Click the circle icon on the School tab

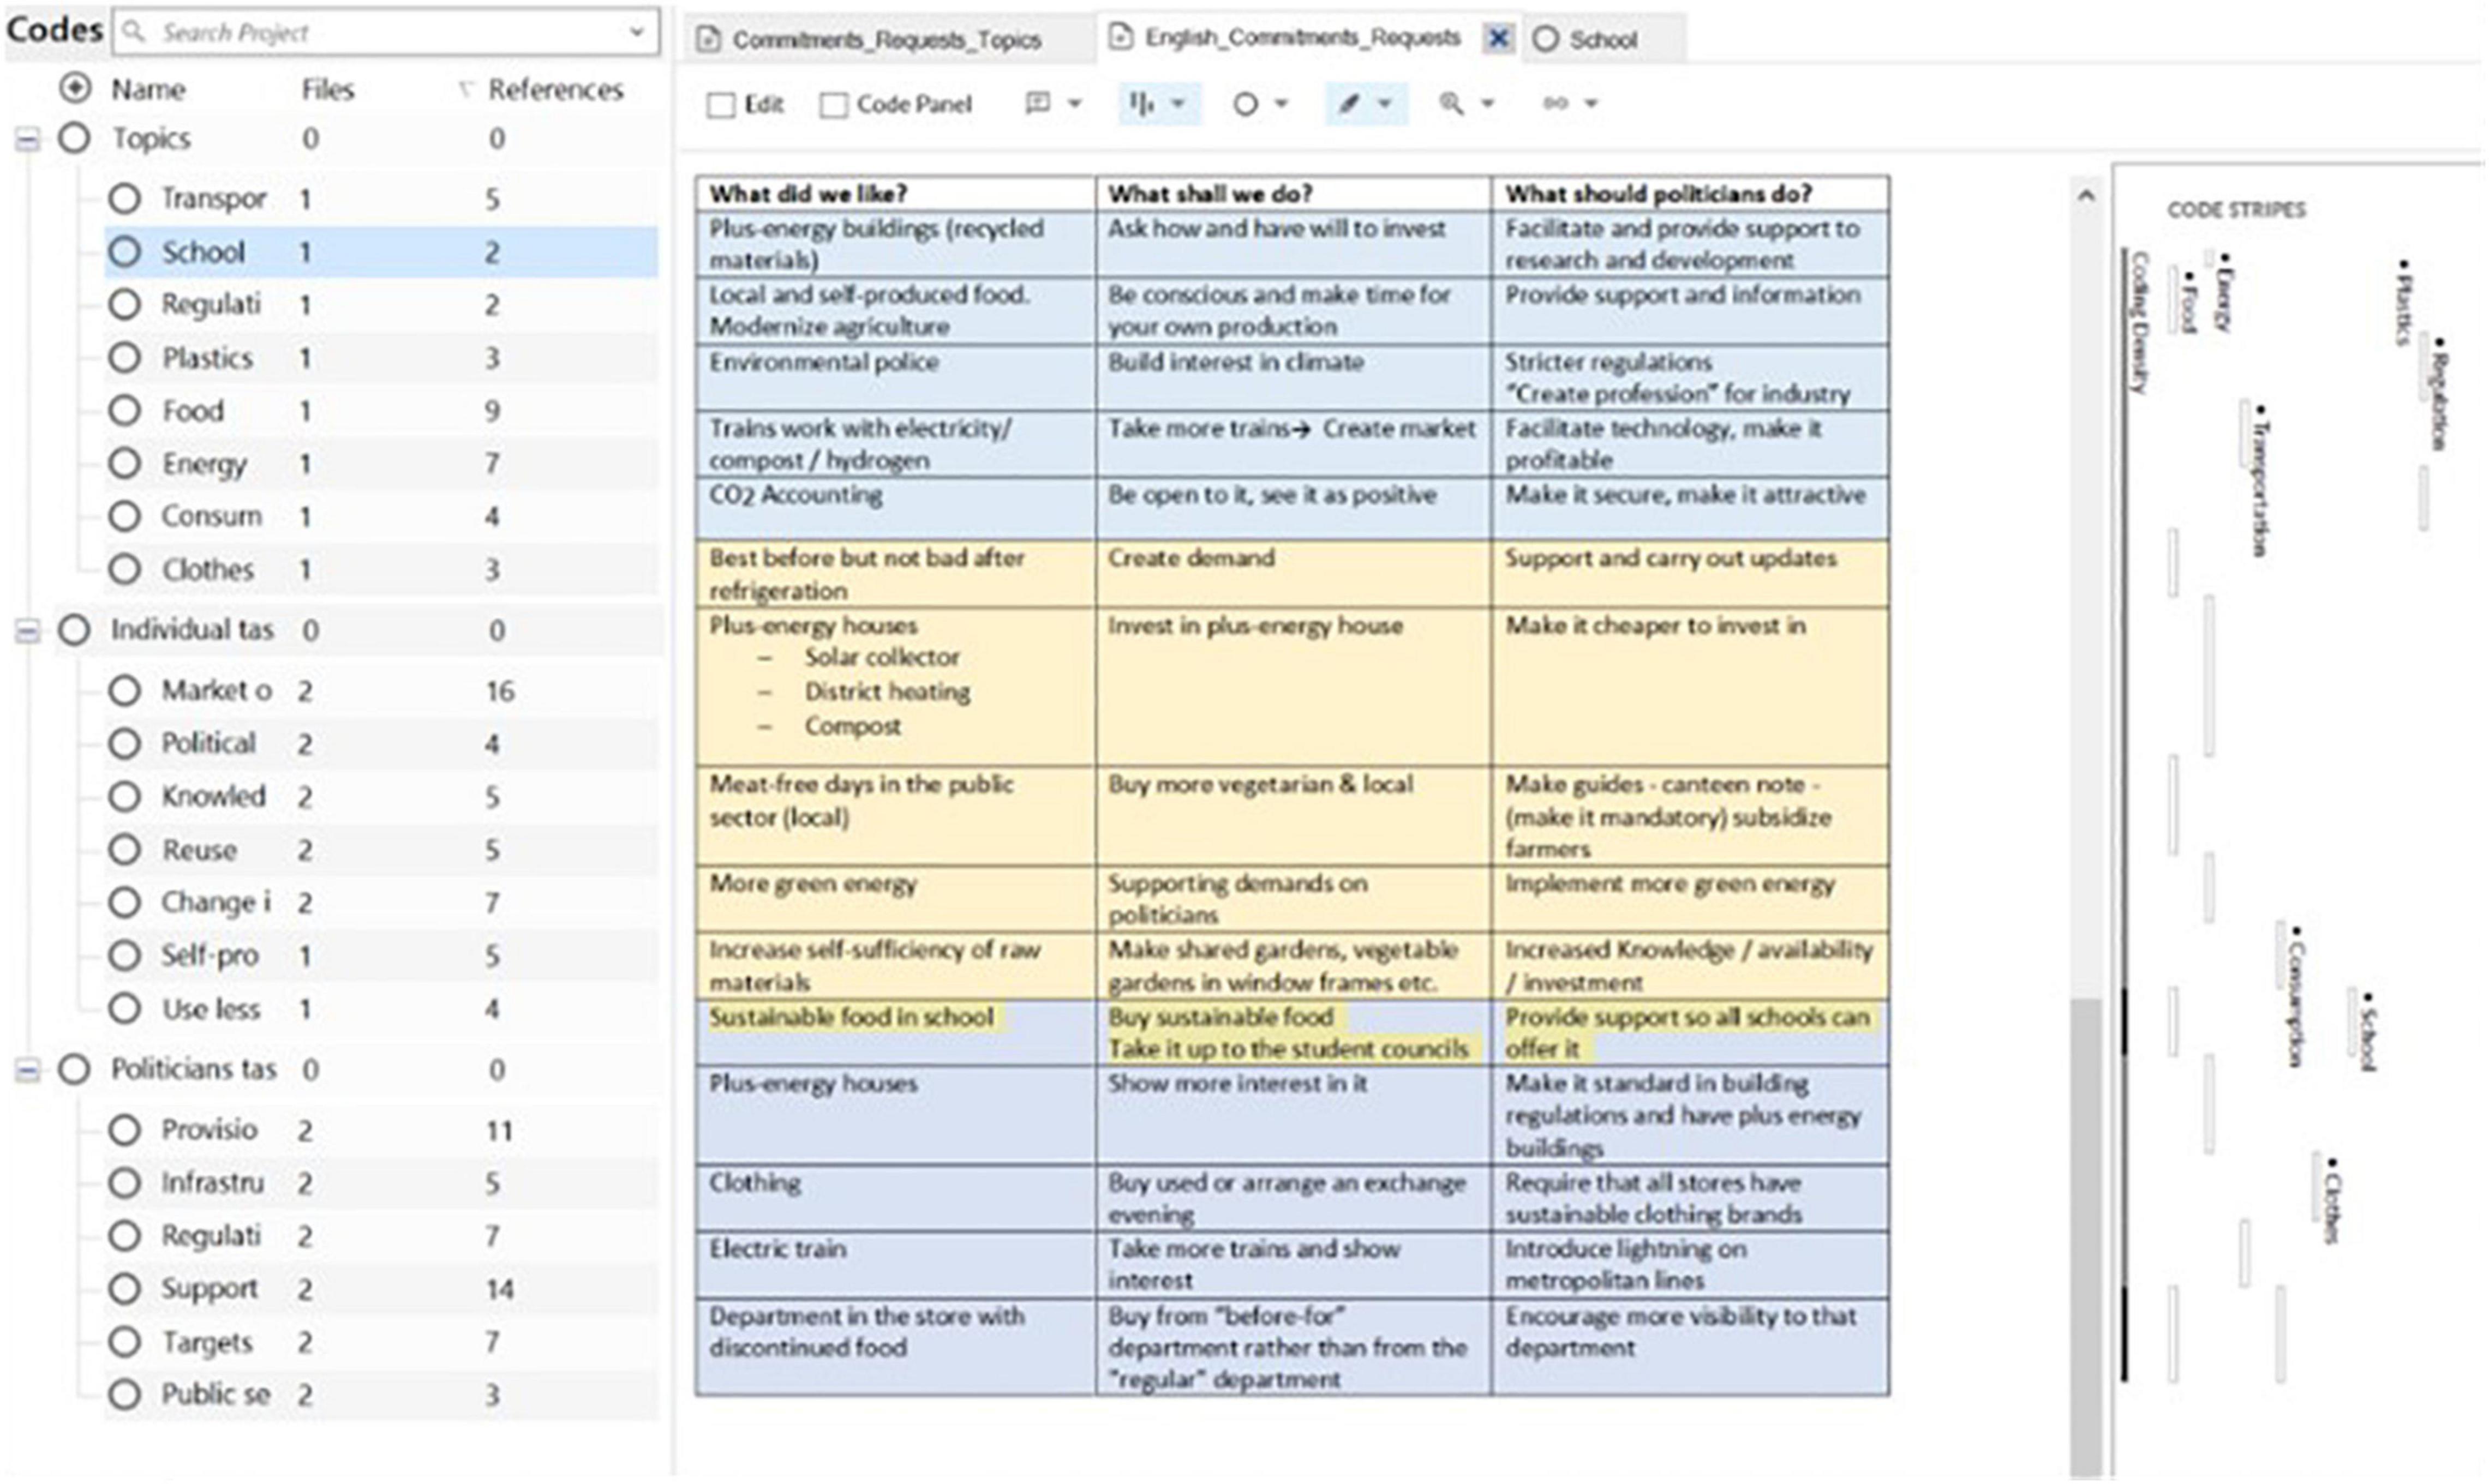pyautogui.click(x=1546, y=39)
